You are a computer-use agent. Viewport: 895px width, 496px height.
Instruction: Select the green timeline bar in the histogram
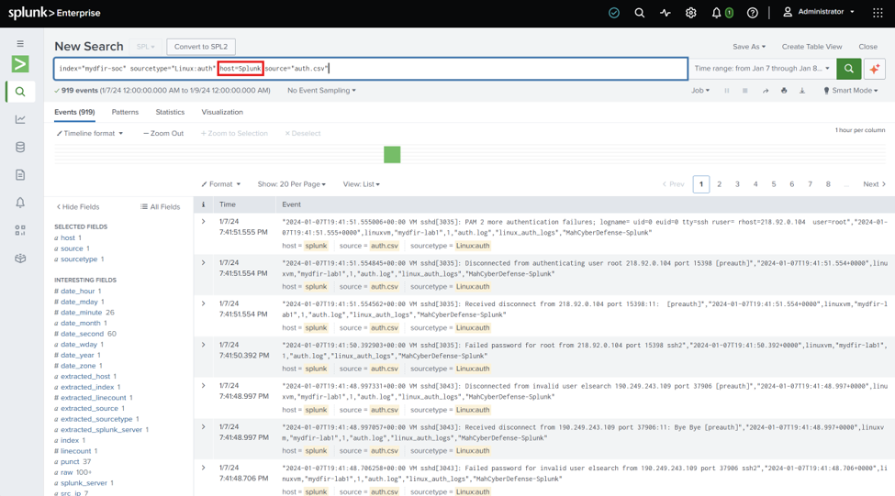coord(392,155)
